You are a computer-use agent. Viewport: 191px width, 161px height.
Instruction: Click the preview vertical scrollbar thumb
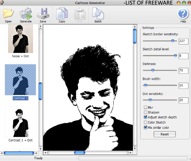pos(135,36)
